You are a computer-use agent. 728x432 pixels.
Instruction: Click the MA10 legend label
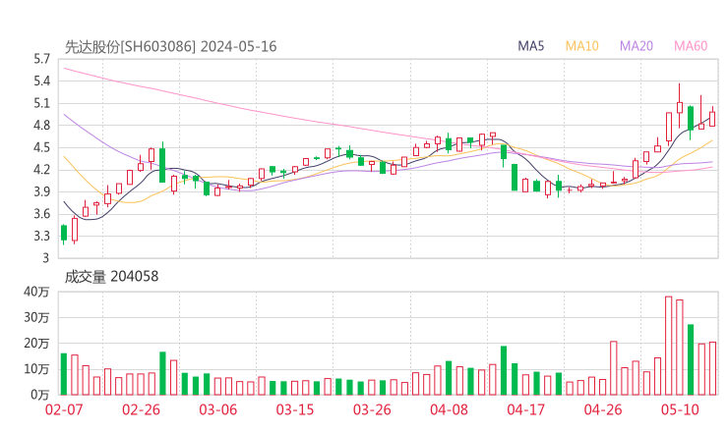581,46
